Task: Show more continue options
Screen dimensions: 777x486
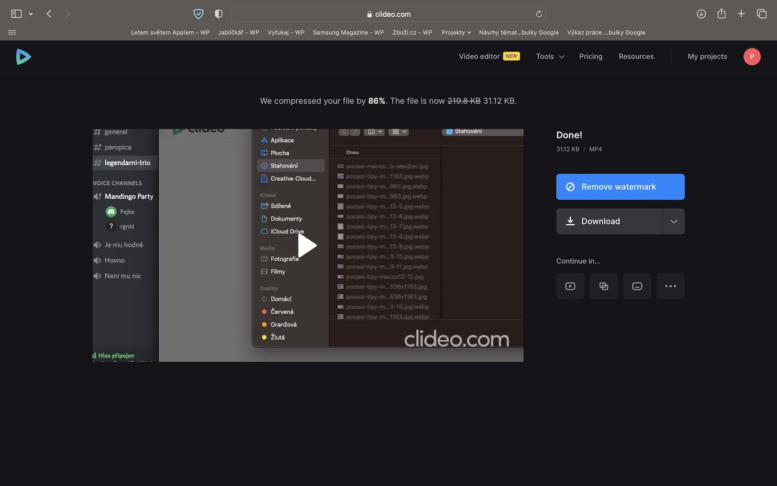Action: point(671,286)
